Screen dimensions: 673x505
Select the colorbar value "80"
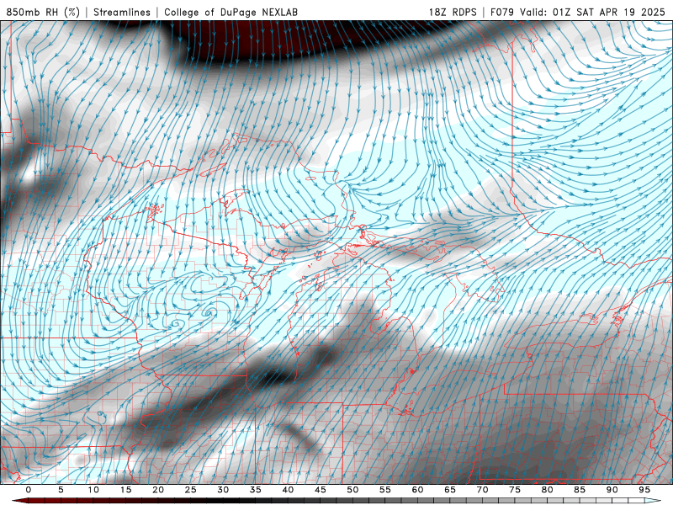(x=547, y=490)
